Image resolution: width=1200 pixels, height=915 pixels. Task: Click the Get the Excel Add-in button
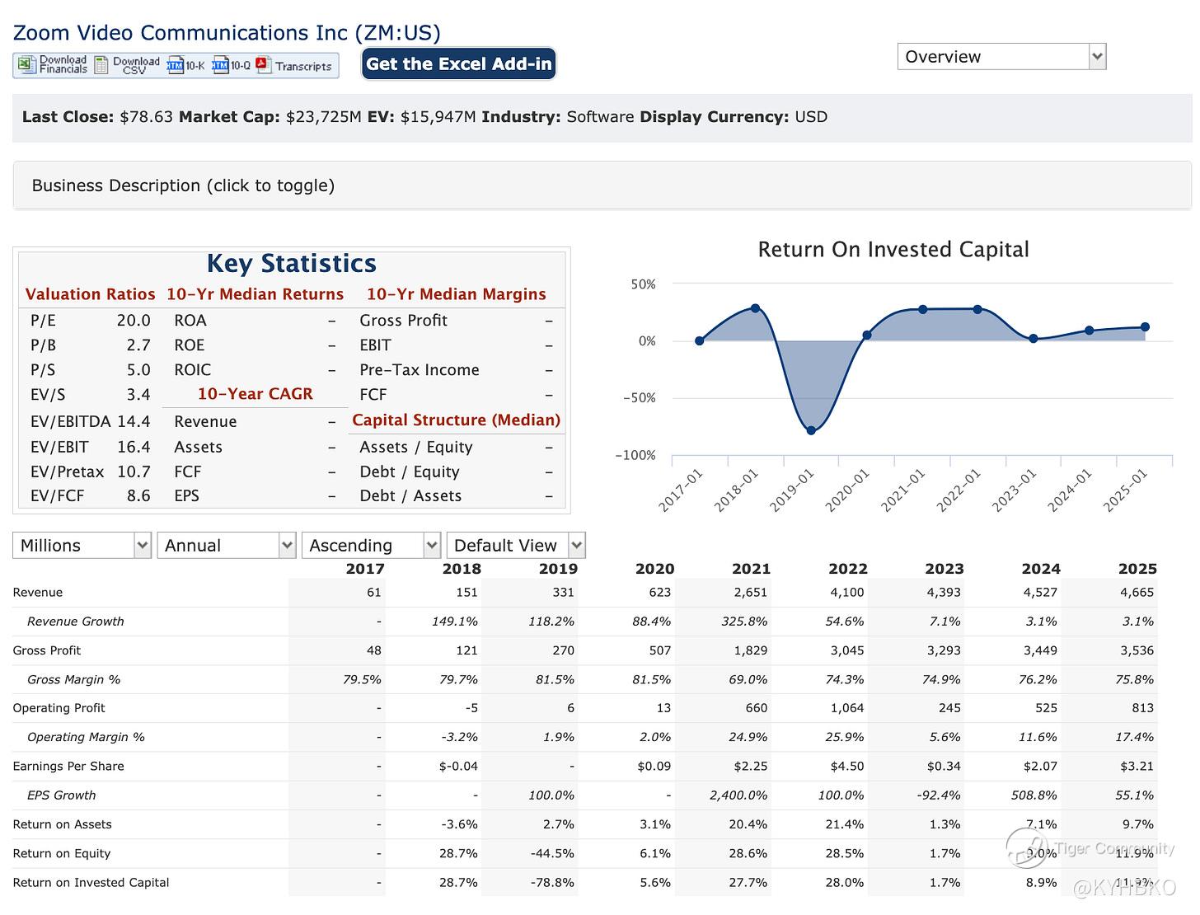click(x=459, y=64)
